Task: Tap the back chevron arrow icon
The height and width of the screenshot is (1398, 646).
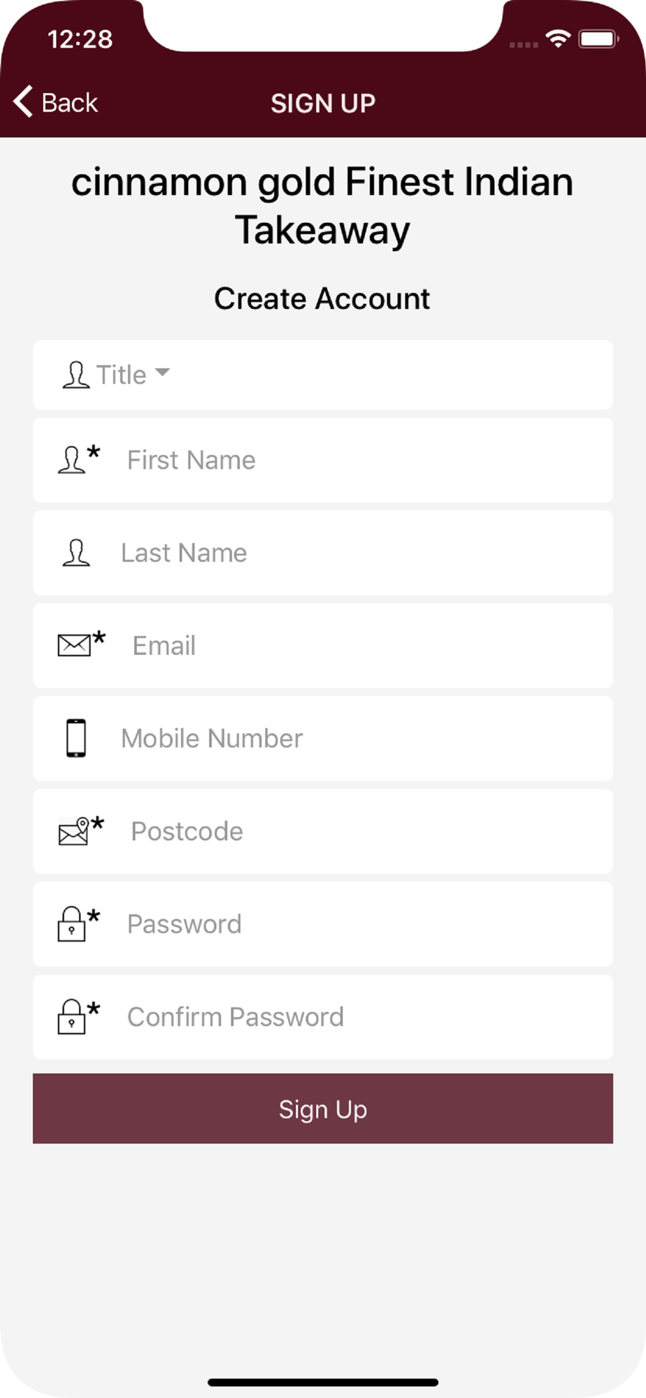Action: tap(23, 101)
